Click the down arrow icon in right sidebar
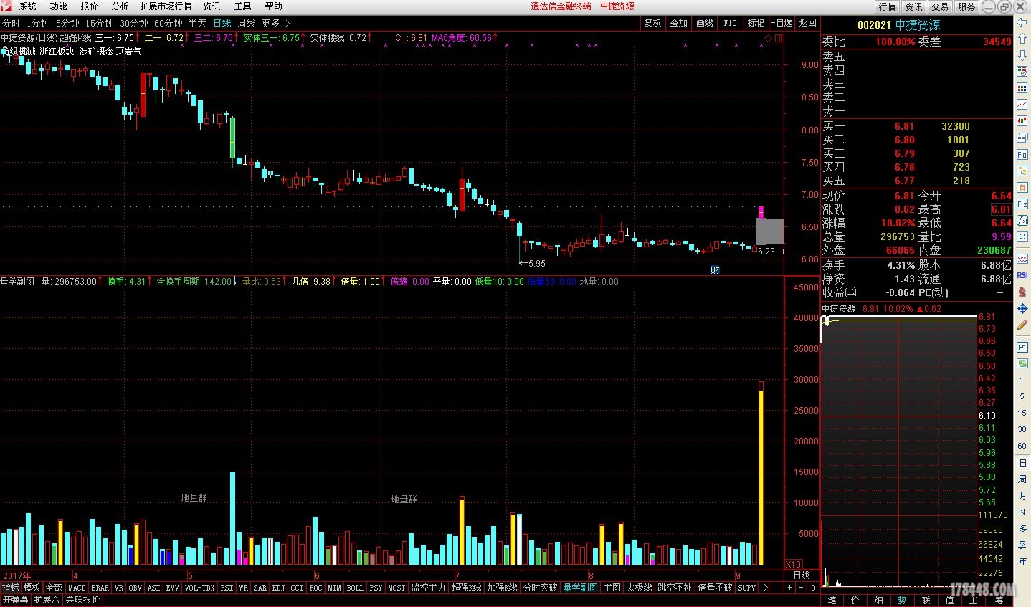The height and width of the screenshot is (607, 1031). [x=1022, y=54]
